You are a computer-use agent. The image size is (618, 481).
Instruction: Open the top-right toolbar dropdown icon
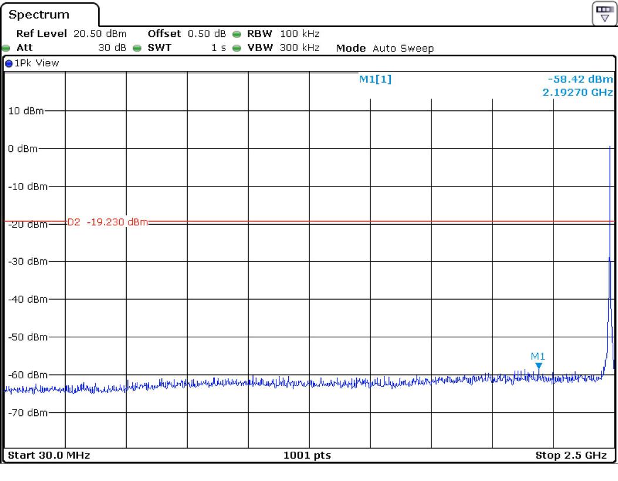(x=605, y=14)
